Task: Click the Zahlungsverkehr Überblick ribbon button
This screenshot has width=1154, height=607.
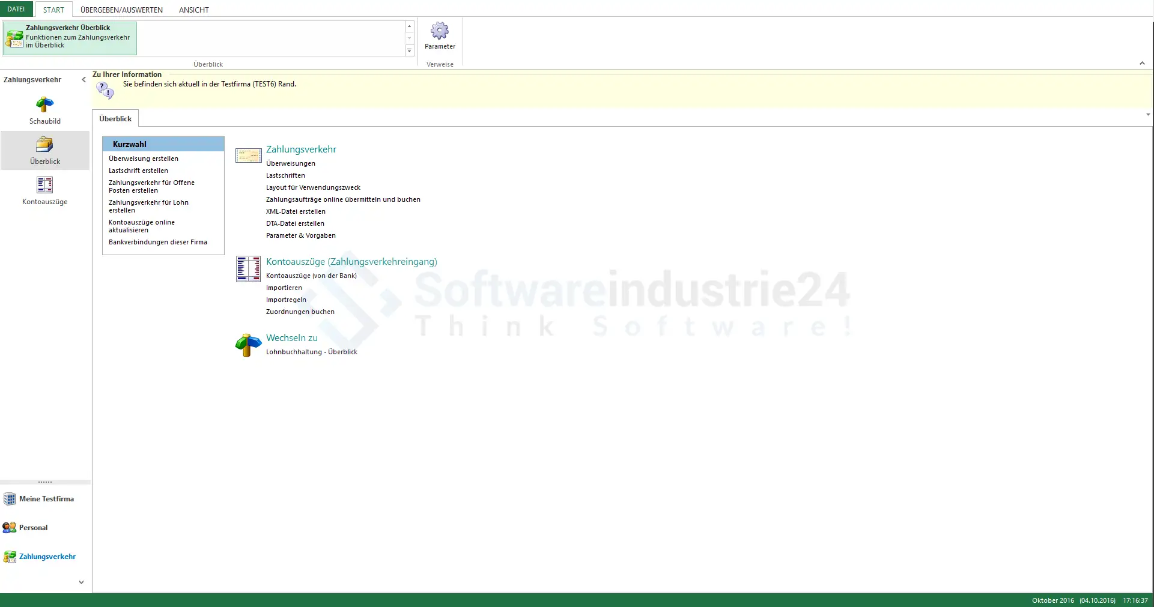Action: point(70,38)
